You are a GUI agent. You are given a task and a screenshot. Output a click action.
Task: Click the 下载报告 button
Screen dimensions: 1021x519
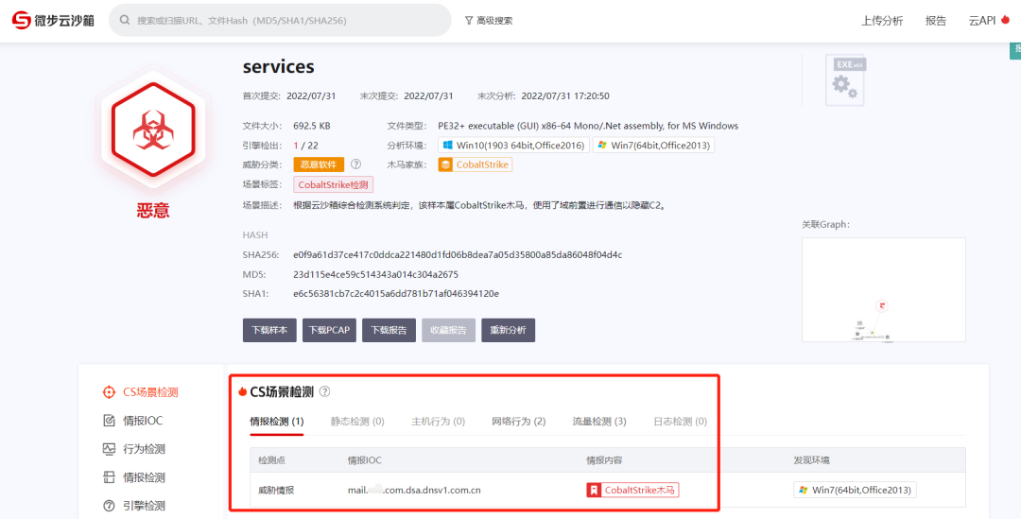coord(389,330)
